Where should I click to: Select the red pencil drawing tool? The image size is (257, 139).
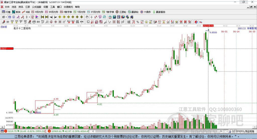4,22
